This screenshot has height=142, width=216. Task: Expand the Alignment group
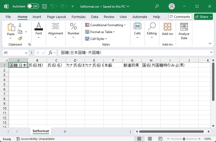click(x=56, y=30)
